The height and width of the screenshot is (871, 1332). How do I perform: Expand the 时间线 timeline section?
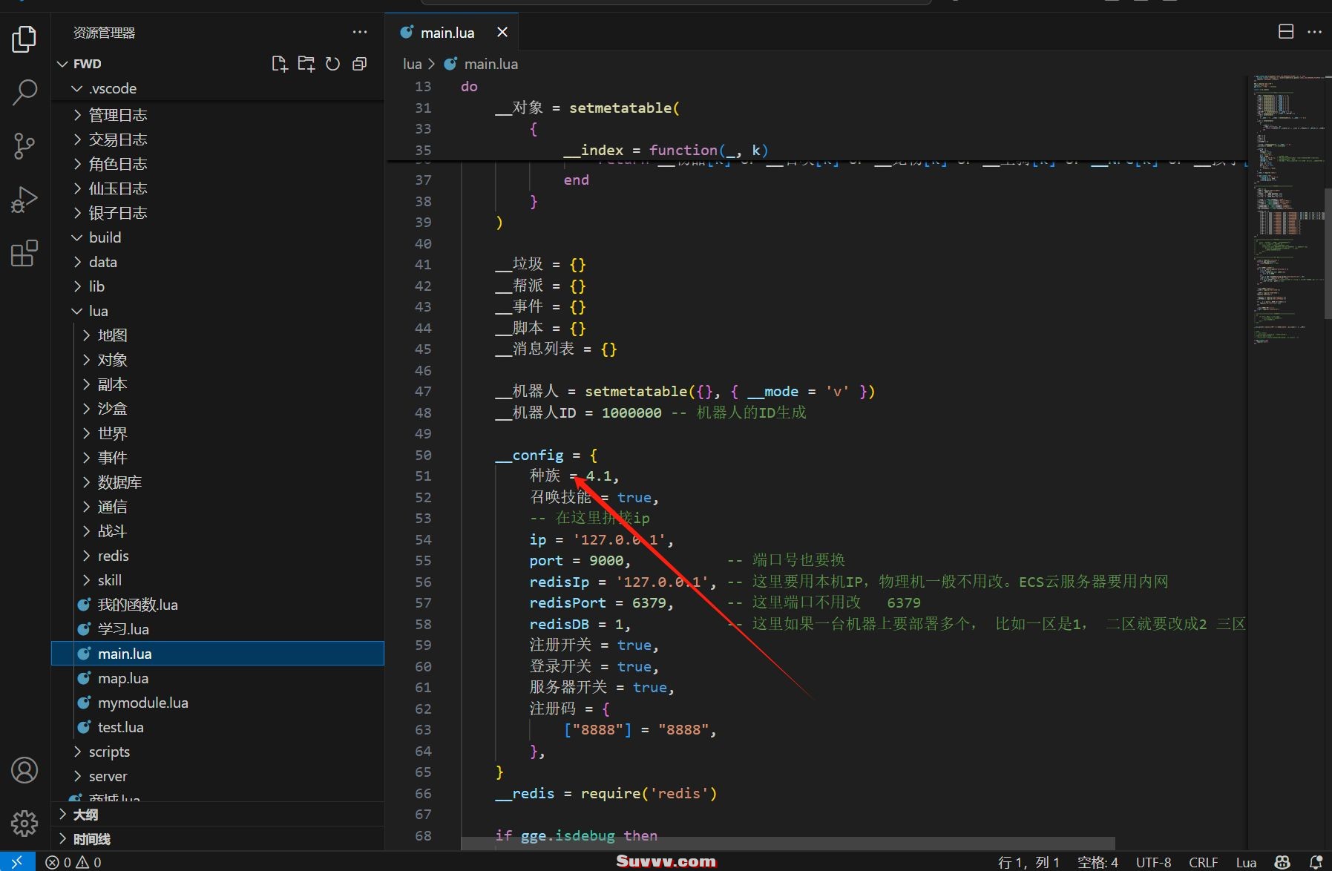[x=217, y=839]
